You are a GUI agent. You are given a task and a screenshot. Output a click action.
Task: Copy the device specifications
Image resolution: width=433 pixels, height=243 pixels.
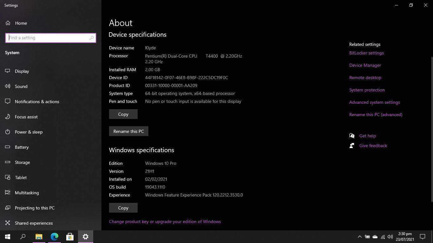point(123,114)
